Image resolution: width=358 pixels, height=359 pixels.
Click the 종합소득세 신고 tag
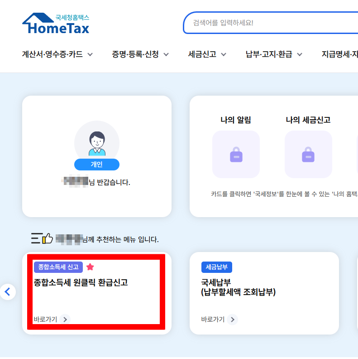click(x=58, y=267)
